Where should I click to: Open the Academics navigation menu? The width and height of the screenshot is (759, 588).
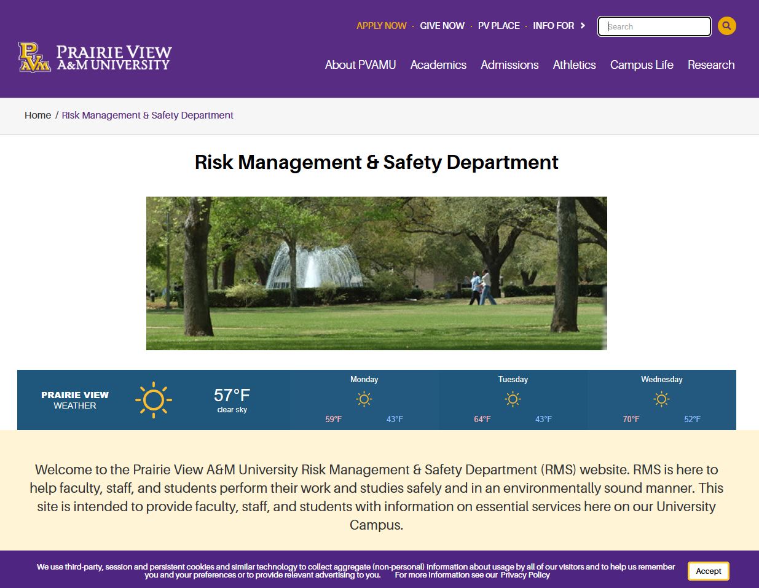[438, 65]
